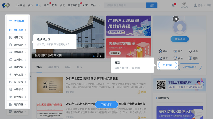Click the 注册 link in header

point(209,5)
